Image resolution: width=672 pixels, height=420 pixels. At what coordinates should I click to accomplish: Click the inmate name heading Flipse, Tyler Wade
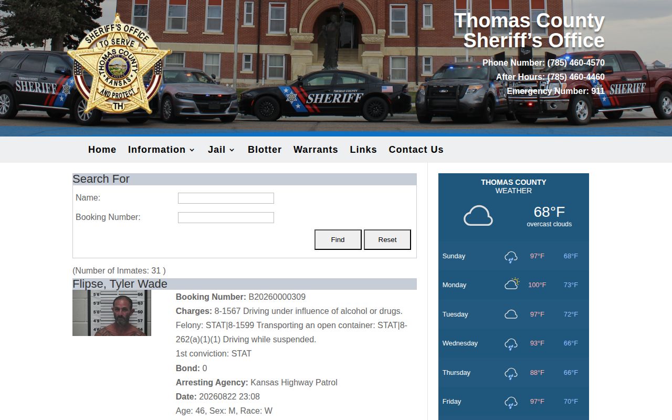[120, 284]
